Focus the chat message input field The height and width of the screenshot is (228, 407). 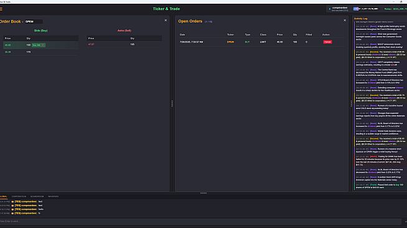tap(200, 222)
